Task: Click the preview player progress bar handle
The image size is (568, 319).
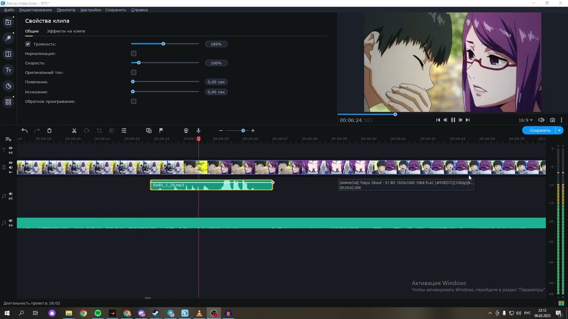Action: [x=395, y=114]
